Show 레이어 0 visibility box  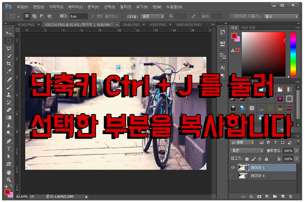coord(233,176)
